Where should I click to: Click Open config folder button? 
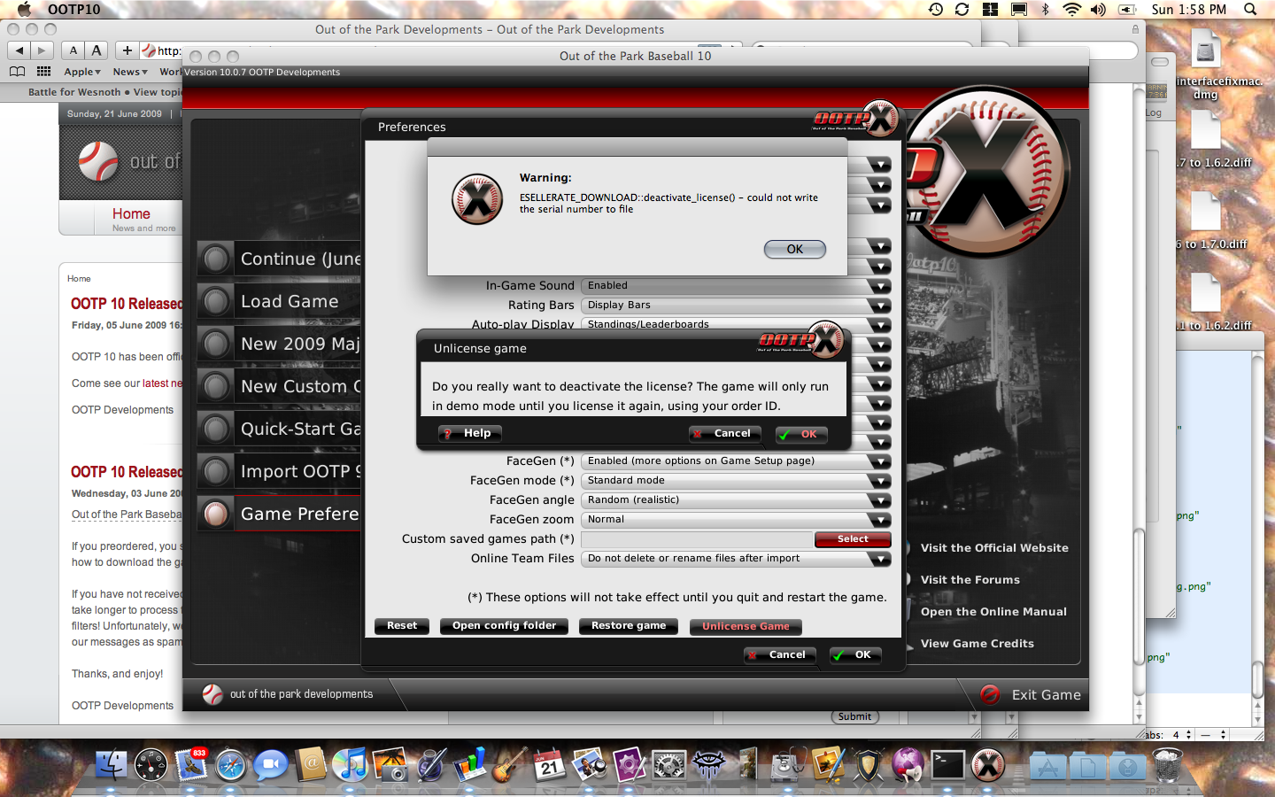(x=504, y=626)
